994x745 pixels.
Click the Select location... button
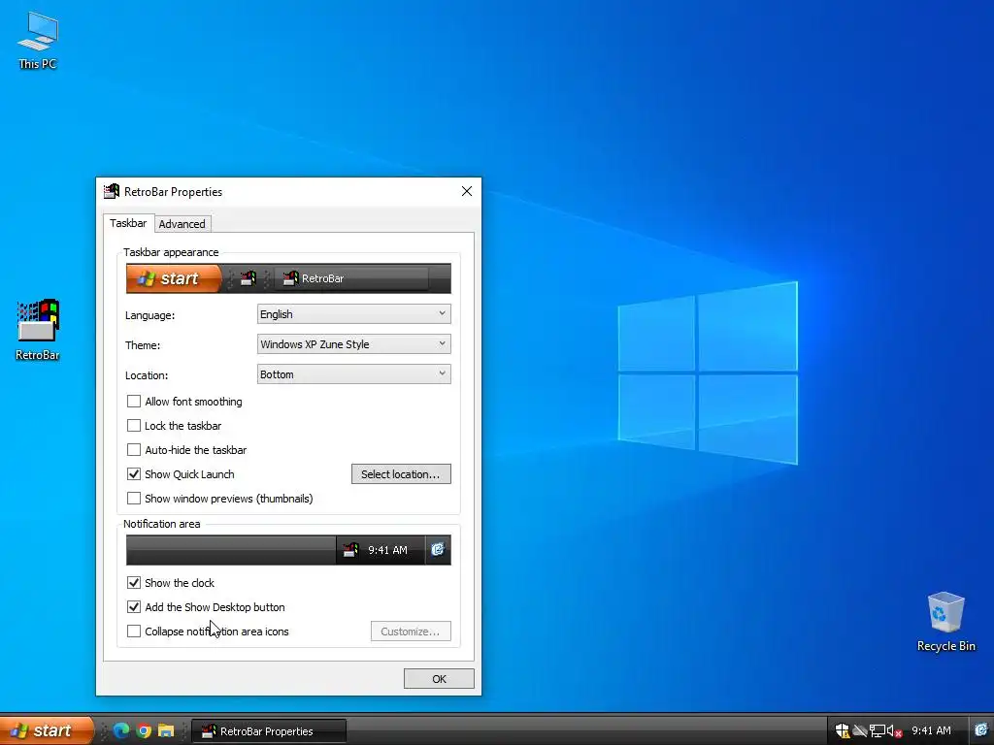pyautogui.click(x=401, y=473)
